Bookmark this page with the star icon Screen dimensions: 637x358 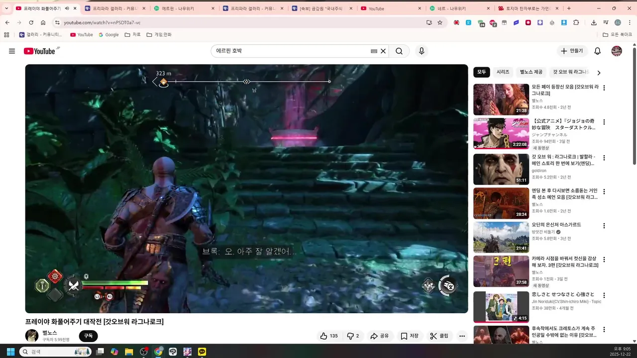[440, 22]
